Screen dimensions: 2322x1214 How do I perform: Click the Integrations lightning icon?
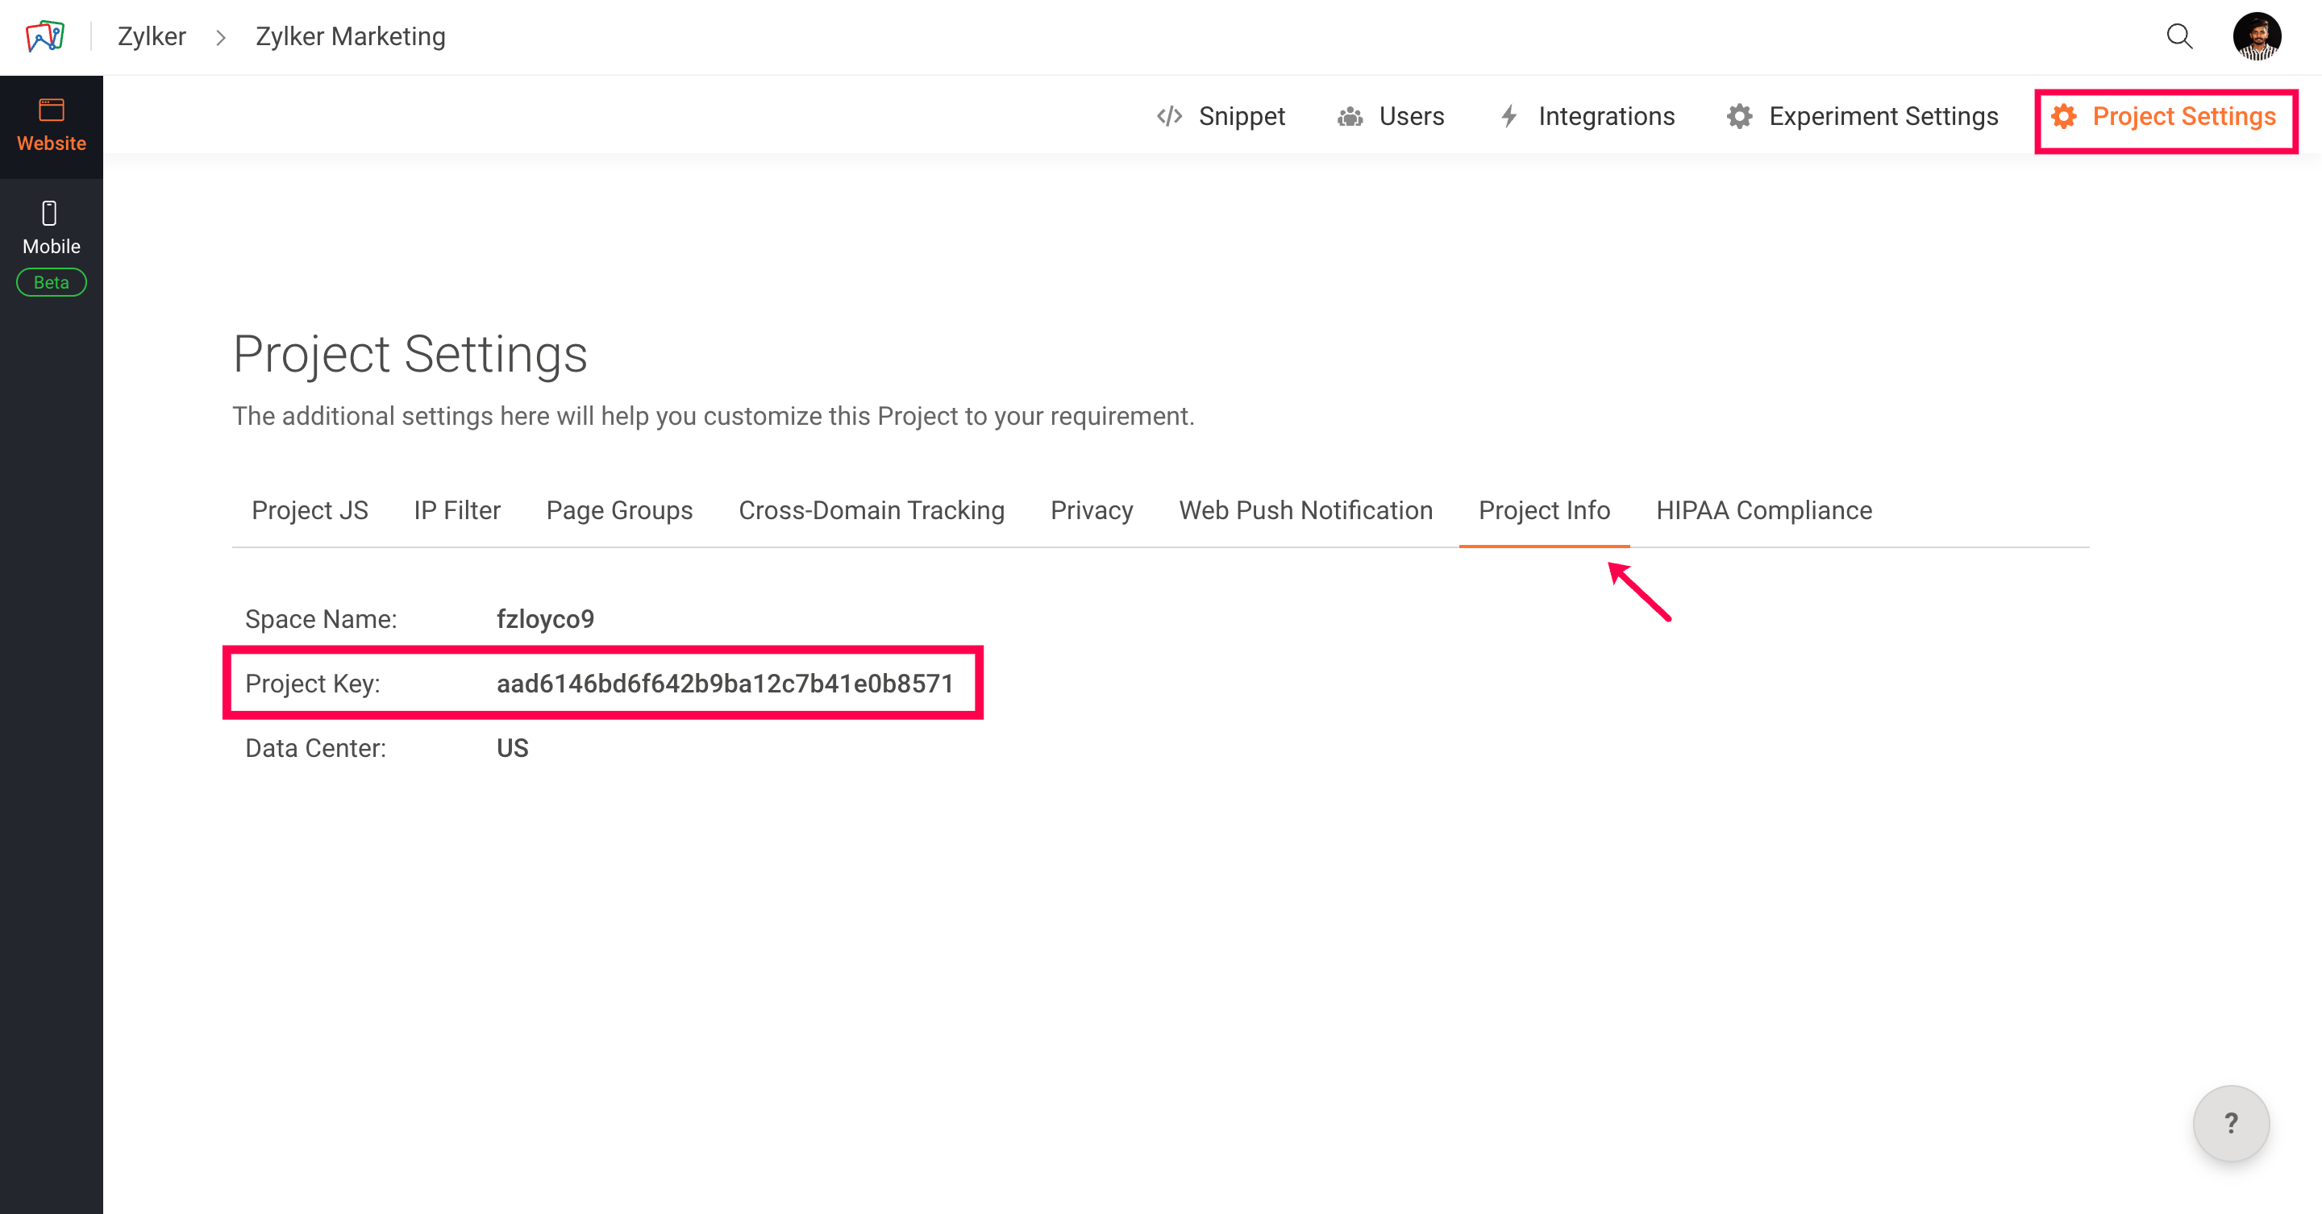1509,116
